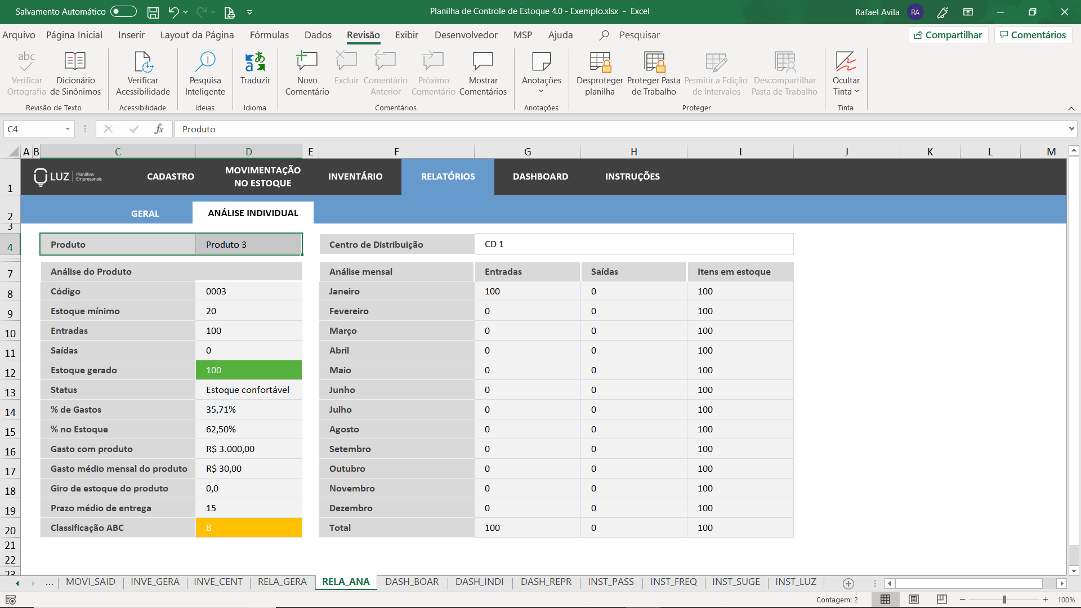The image size is (1081, 608).
Task: Expand the formula bar chevron
Action: (x=1071, y=129)
